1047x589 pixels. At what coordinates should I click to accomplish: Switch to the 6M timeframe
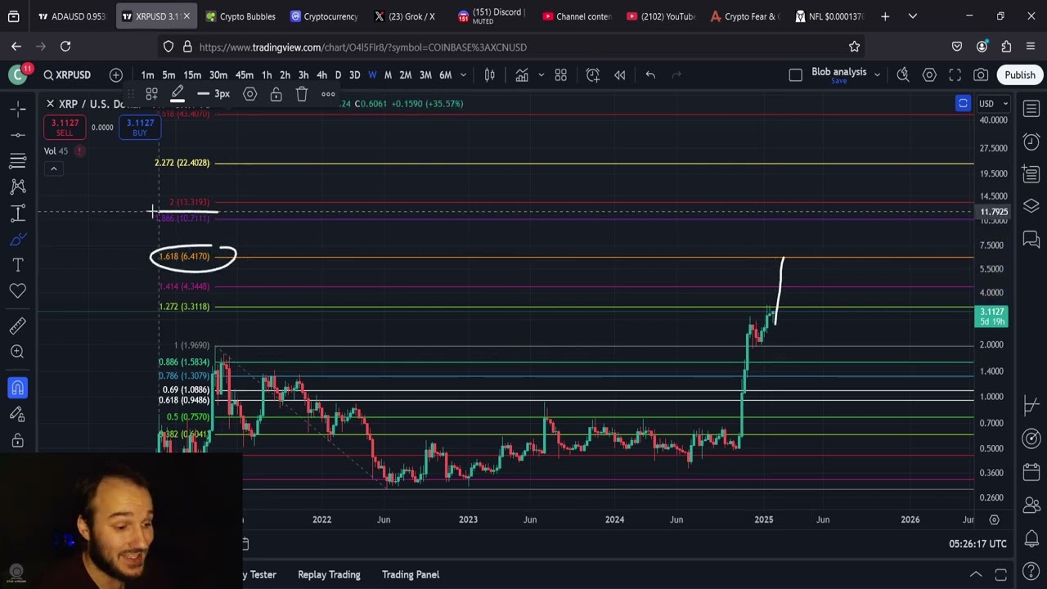click(x=445, y=75)
